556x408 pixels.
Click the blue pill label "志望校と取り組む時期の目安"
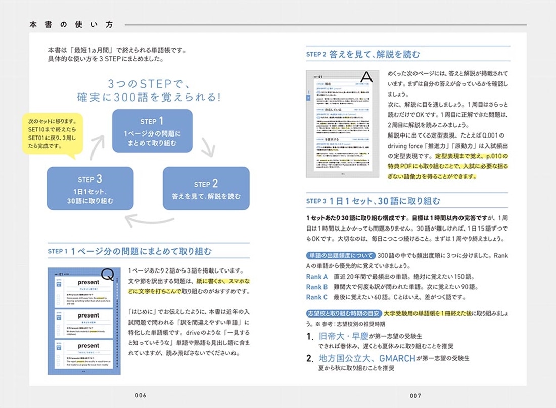344,313
